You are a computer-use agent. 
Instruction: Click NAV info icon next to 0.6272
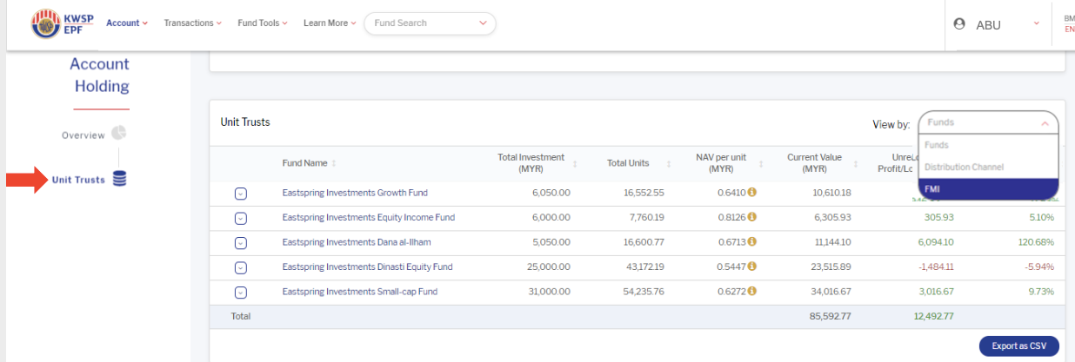coord(752,291)
